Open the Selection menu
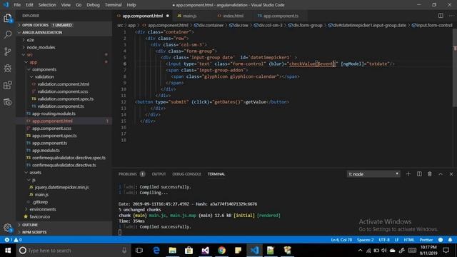 point(47,5)
